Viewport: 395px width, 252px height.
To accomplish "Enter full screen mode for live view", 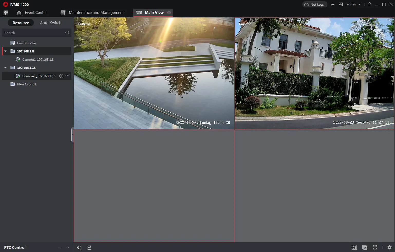I will [x=375, y=247].
